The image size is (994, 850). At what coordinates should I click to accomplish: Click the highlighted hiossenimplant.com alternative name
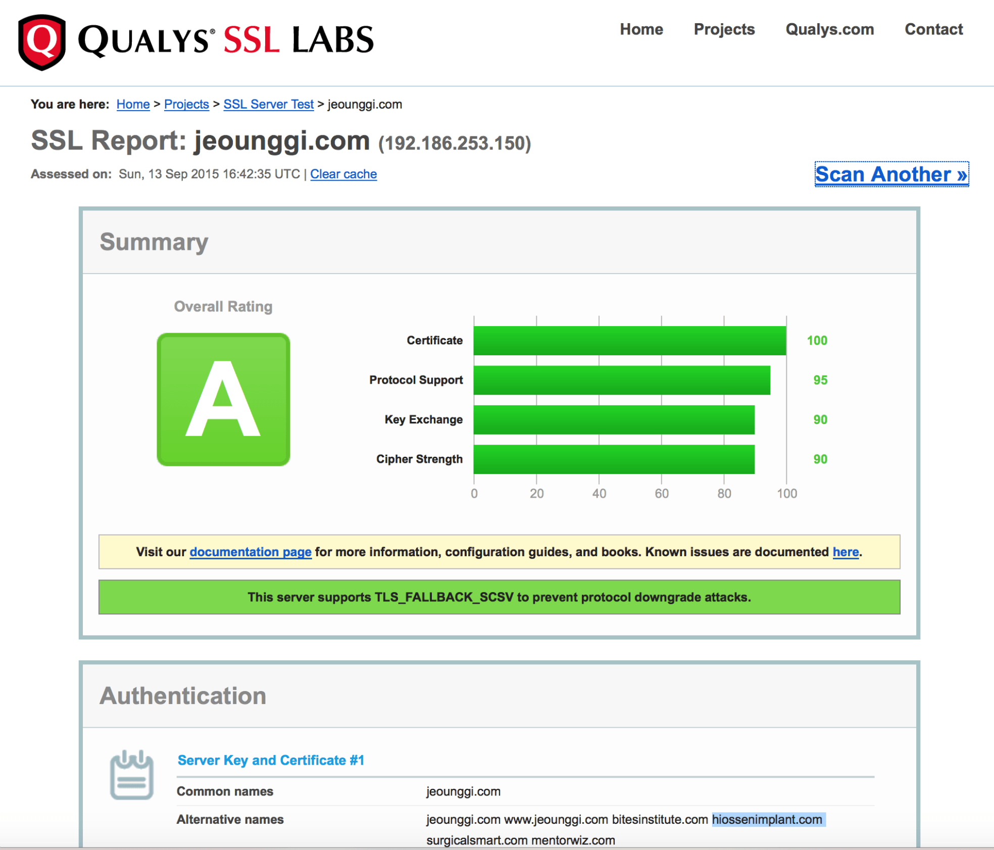(767, 819)
